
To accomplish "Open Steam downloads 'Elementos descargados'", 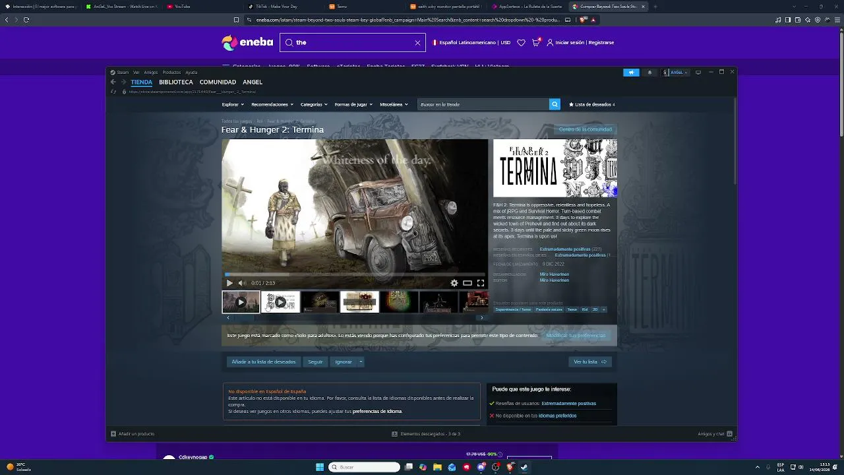I will click(x=426, y=433).
